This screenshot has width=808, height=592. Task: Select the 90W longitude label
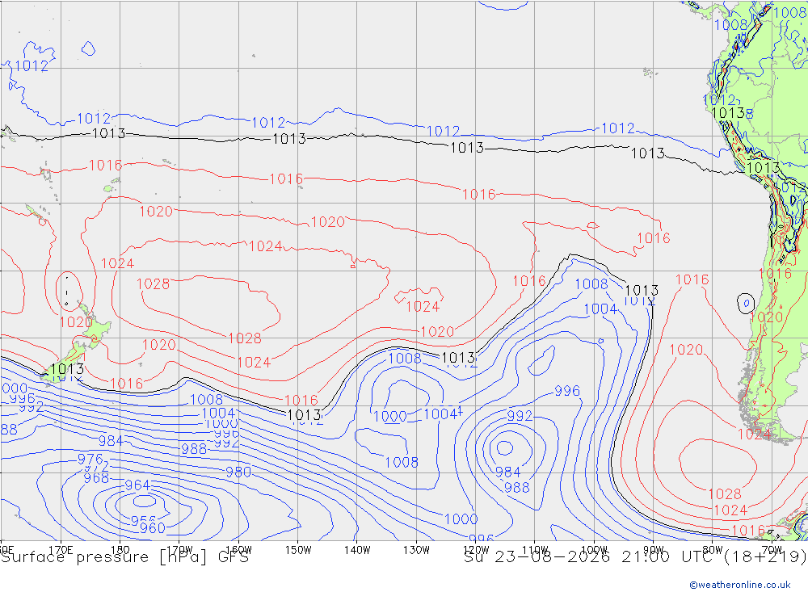pos(654,550)
